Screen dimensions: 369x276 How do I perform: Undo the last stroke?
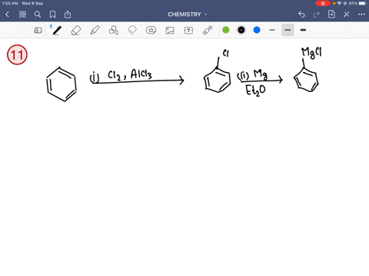[x=301, y=15]
